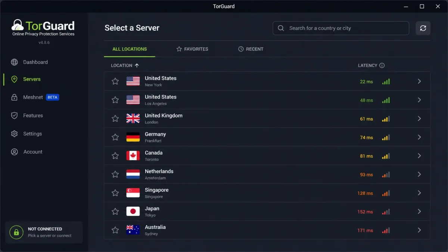The image size is (448, 252).
Task: Click the Netherlands flag icon
Action: tap(133, 174)
